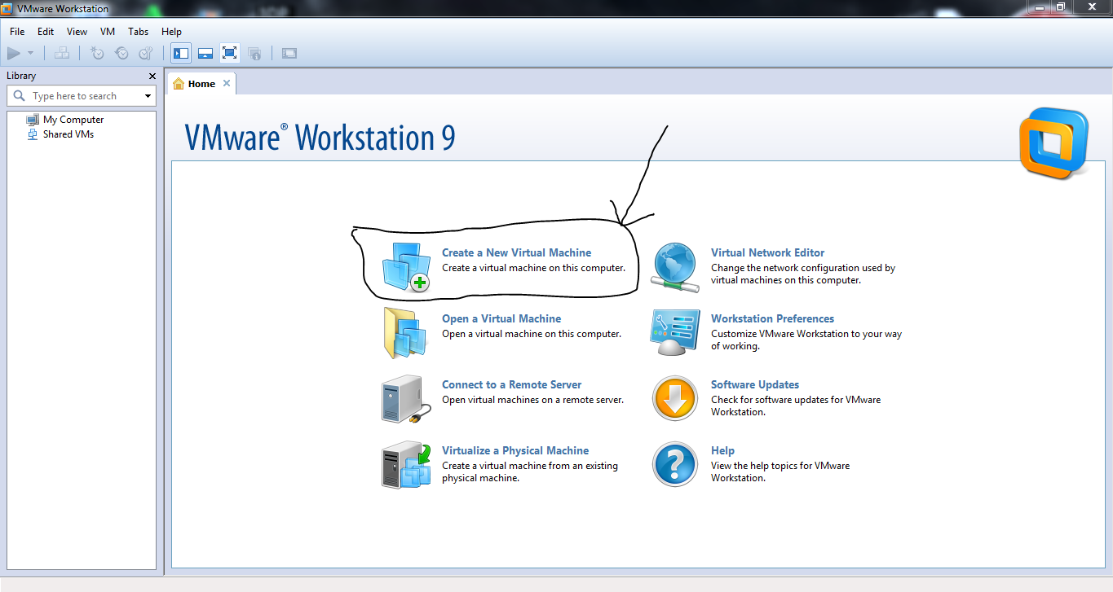Click the Workstation Preferences link
This screenshot has height=592, width=1113.
click(x=772, y=318)
